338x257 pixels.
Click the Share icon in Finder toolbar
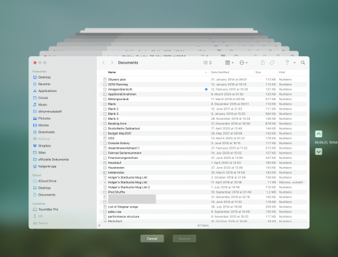point(262,63)
